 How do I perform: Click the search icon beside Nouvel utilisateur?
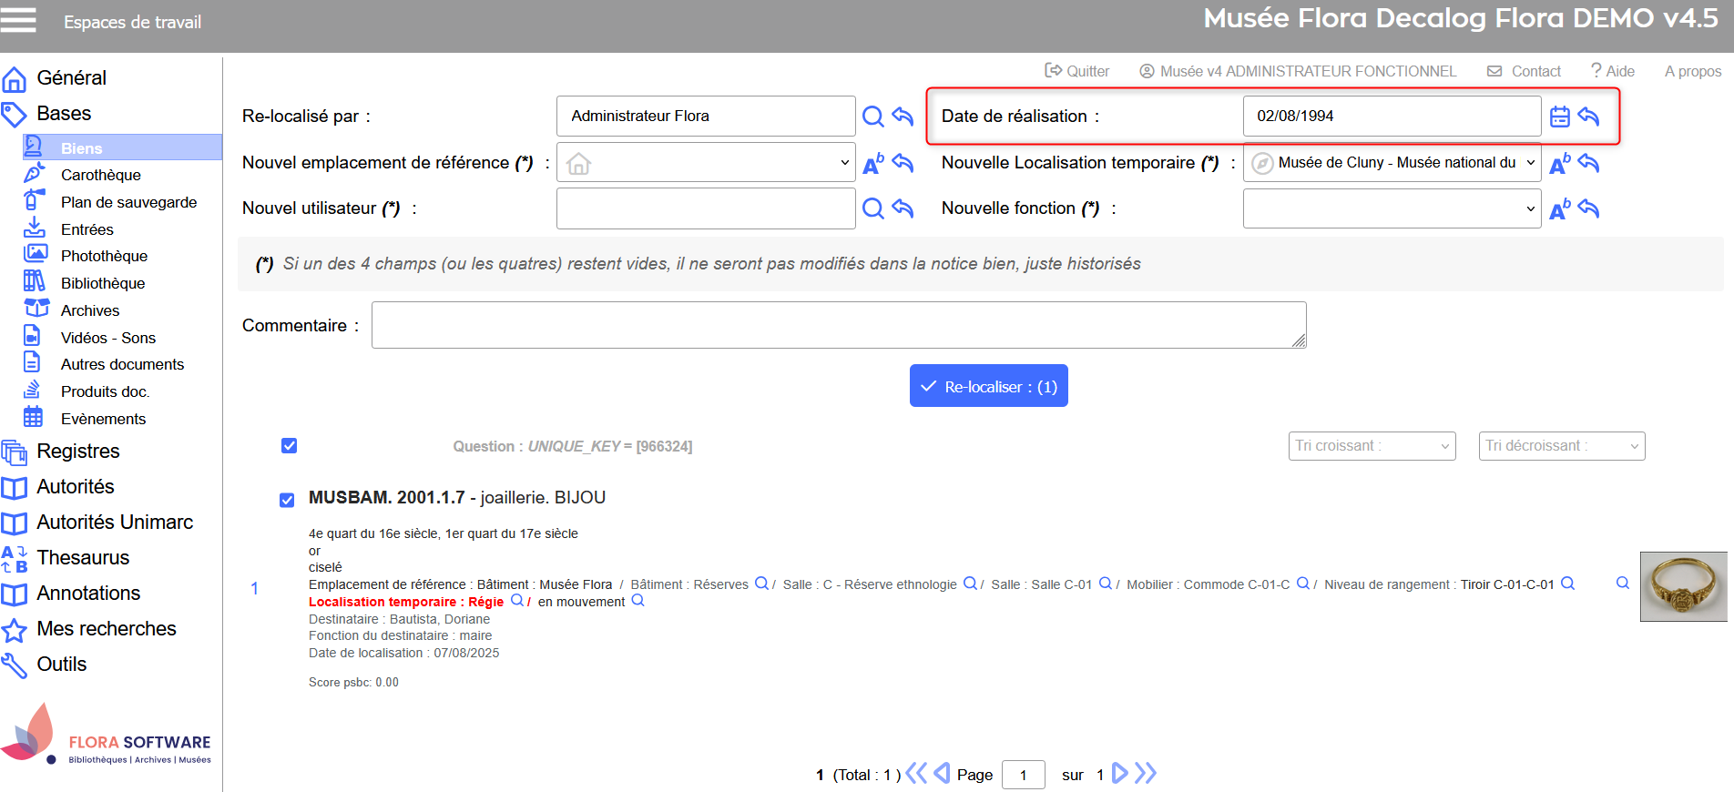872,208
